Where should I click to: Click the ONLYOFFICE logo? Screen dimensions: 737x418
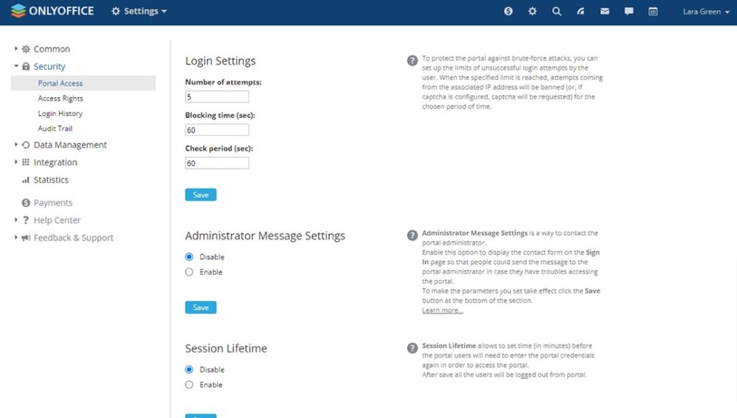click(52, 11)
